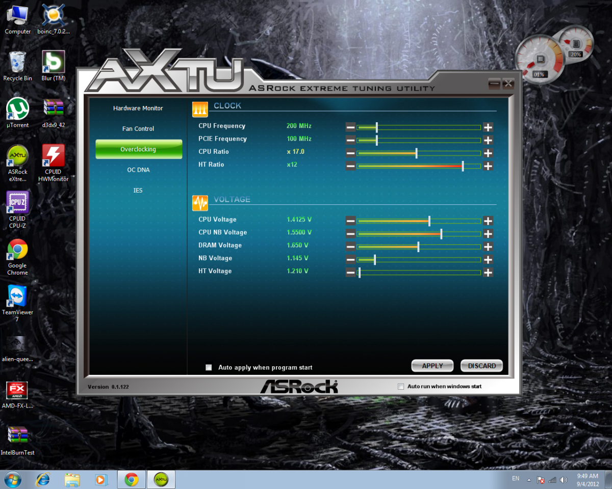The height and width of the screenshot is (489, 612).
Task: Select the d3dx9_42 archive icon
Action: click(53, 113)
